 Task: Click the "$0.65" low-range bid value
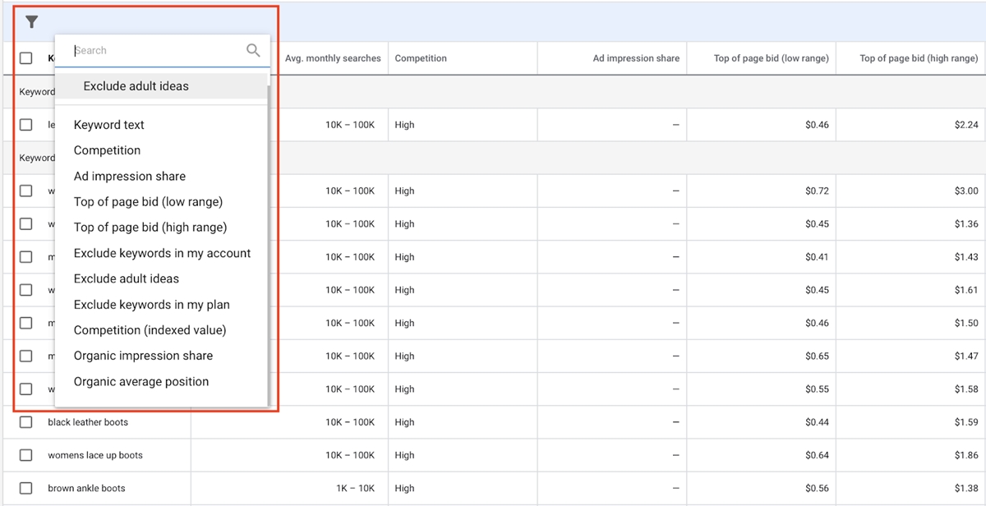point(817,356)
